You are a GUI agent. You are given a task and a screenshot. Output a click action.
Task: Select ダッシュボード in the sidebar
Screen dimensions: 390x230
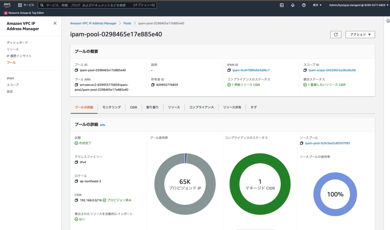(17, 43)
